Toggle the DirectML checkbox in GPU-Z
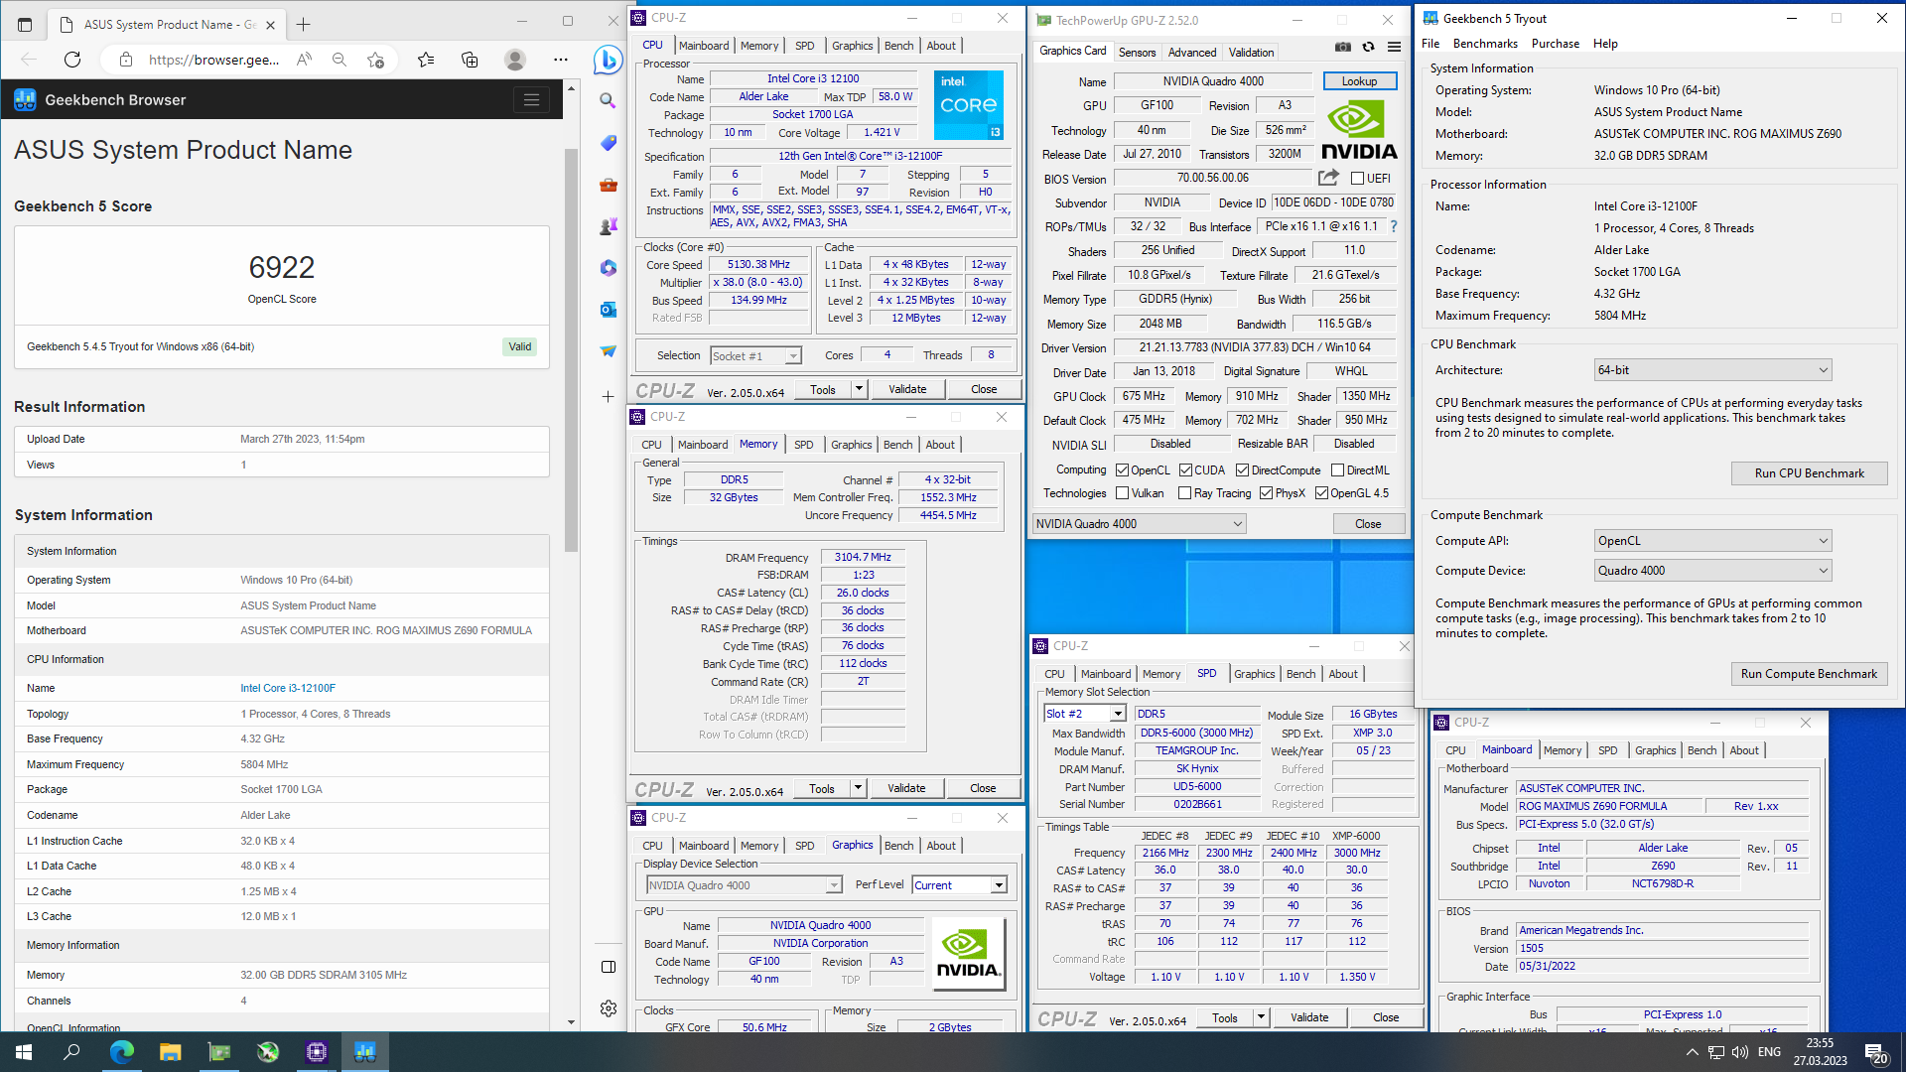This screenshot has width=1906, height=1072. tap(1337, 470)
